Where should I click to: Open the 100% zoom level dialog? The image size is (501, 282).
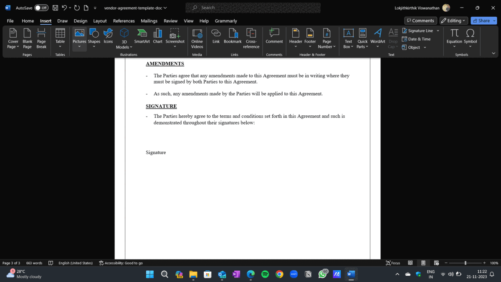coord(494,263)
